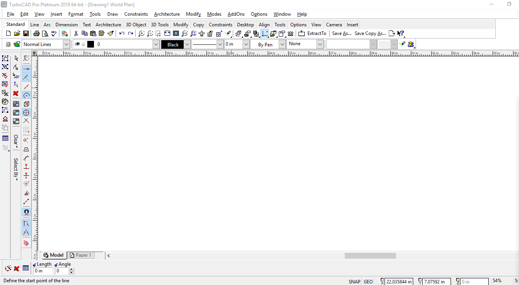Click the Print icon
Image resolution: width=519 pixels, height=285 pixels.
coord(36,33)
